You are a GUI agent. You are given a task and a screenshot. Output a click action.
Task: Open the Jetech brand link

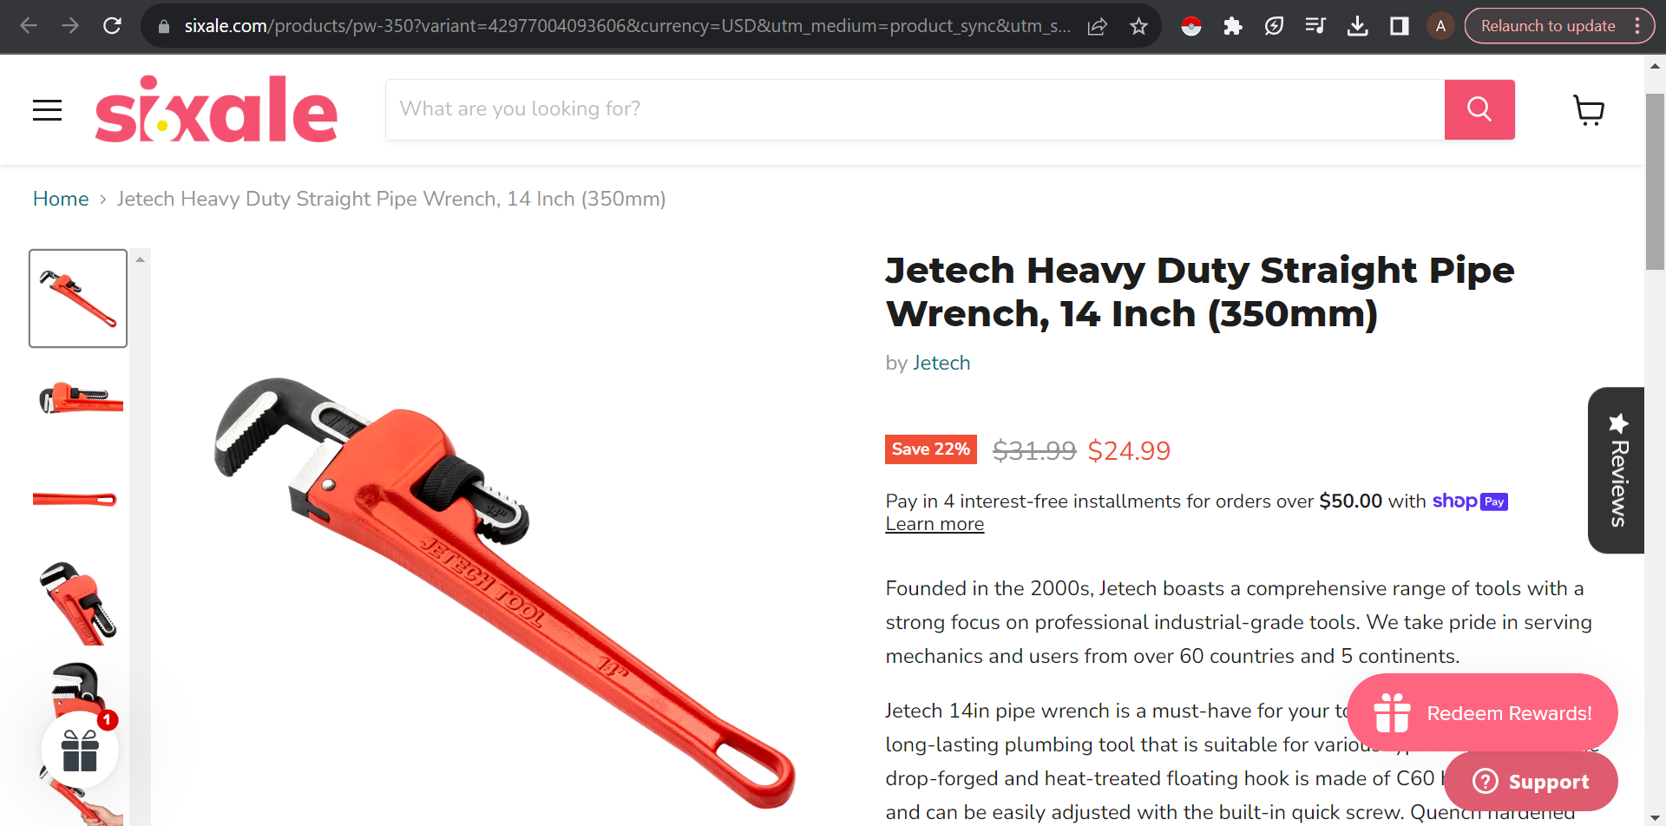(x=941, y=363)
